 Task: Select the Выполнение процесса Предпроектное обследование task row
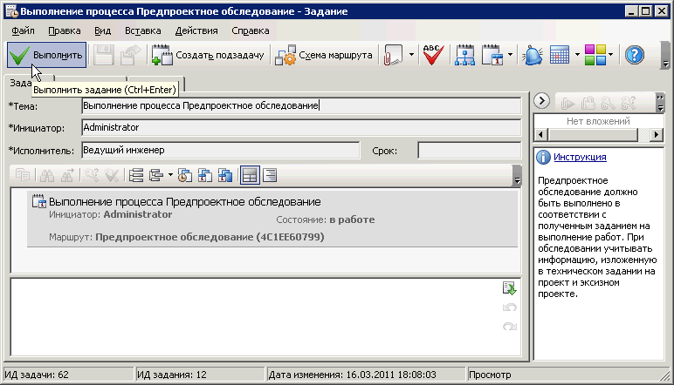(272, 220)
